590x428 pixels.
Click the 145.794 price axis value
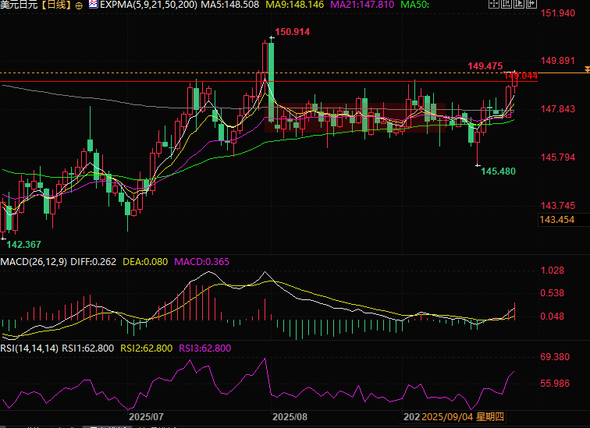[558, 157]
